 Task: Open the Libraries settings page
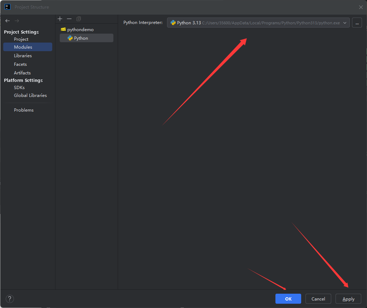coord(23,56)
